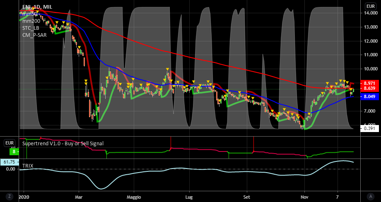Viewport: 381px width, 202px height.
Task: Click the 2020 label on time axis
Action: pos(25,197)
